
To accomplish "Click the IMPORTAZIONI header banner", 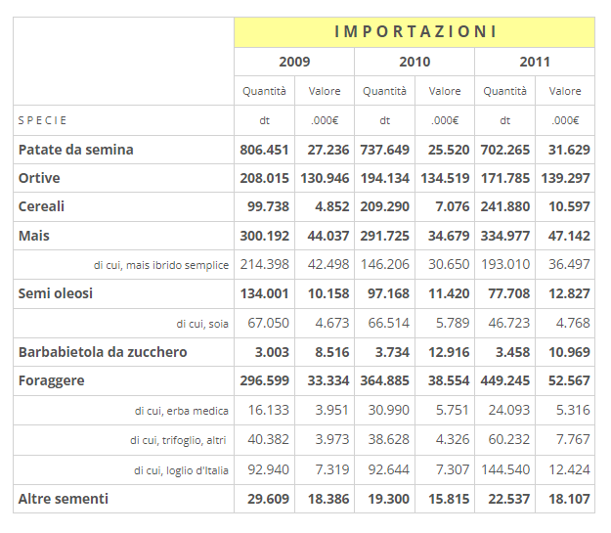I will pyautogui.click(x=415, y=31).
